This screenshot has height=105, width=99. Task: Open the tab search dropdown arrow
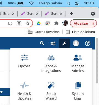[x=93, y=14]
